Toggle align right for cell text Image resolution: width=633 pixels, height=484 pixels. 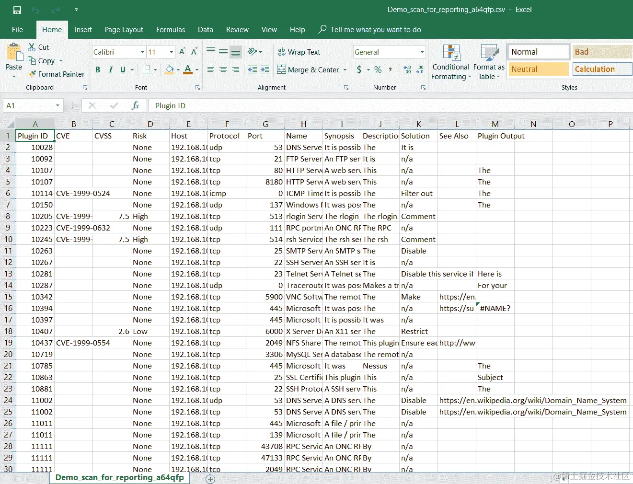[x=236, y=69]
